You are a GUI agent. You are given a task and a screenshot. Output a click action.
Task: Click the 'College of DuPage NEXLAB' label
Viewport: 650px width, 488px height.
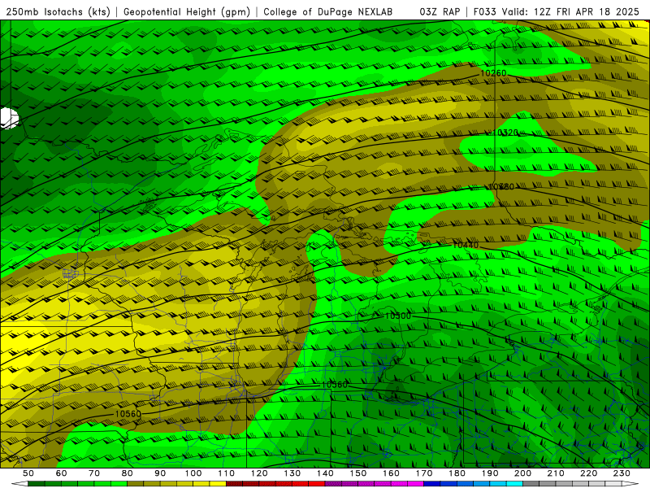pyautogui.click(x=328, y=11)
